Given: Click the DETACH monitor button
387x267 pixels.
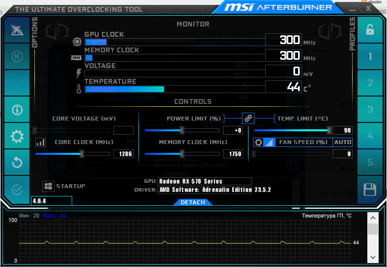Looking at the screenshot, I should pos(193,202).
